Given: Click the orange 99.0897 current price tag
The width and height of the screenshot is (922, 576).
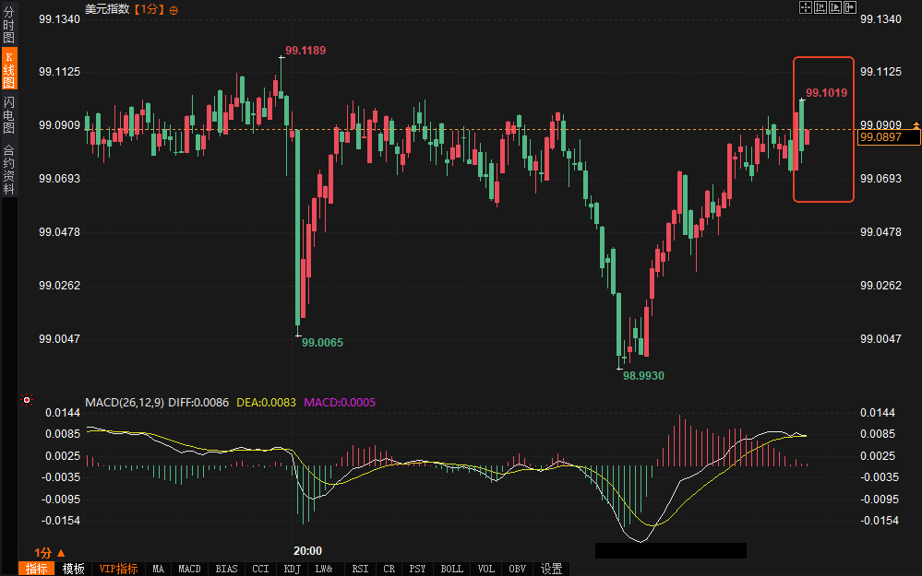Looking at the screenshot, I should (889, 137).
